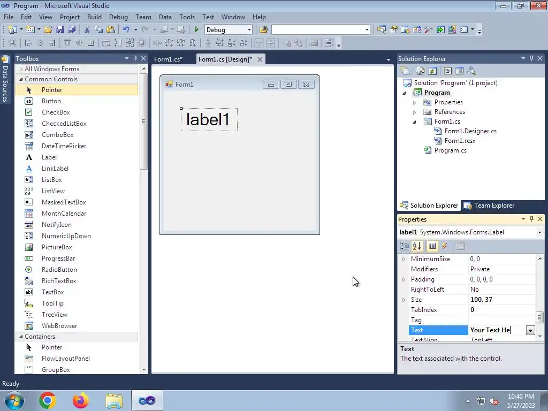Collapse the Common Controls toolbox group
548x411 pixels.
click(21, 79)
